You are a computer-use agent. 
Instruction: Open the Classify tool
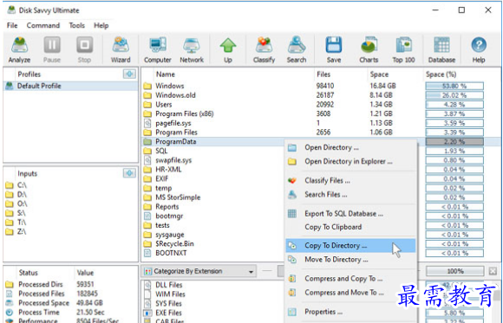[264, 49]
